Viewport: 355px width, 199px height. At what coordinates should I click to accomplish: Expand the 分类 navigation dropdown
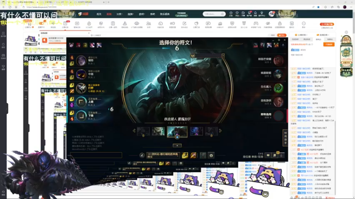(119, 14)
